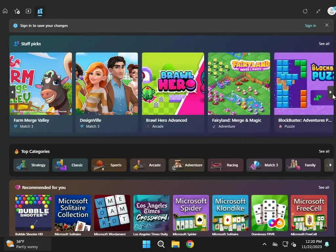Click the collapse arrows icon
Viewport: 336px width, 252px height.
click(318, 11)
